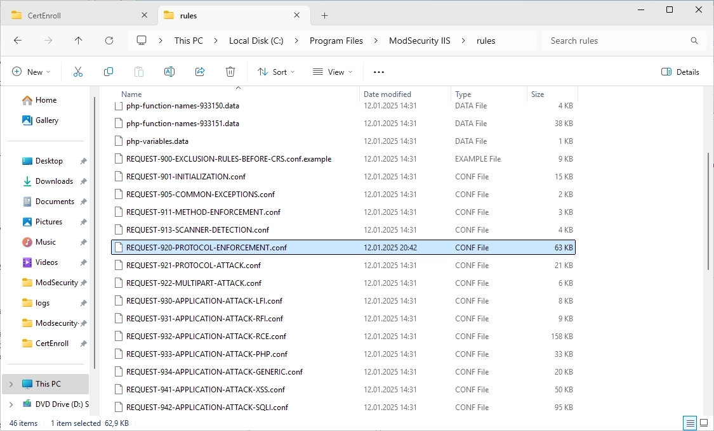This screenshot has height=431, width=714.
Task: Refresh the current folder view
Action: coord(109,41)
